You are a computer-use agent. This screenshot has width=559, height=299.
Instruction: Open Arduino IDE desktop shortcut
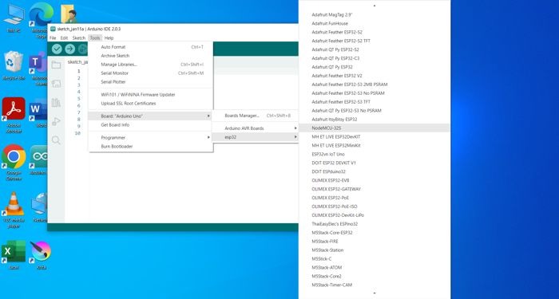point(38,160)
